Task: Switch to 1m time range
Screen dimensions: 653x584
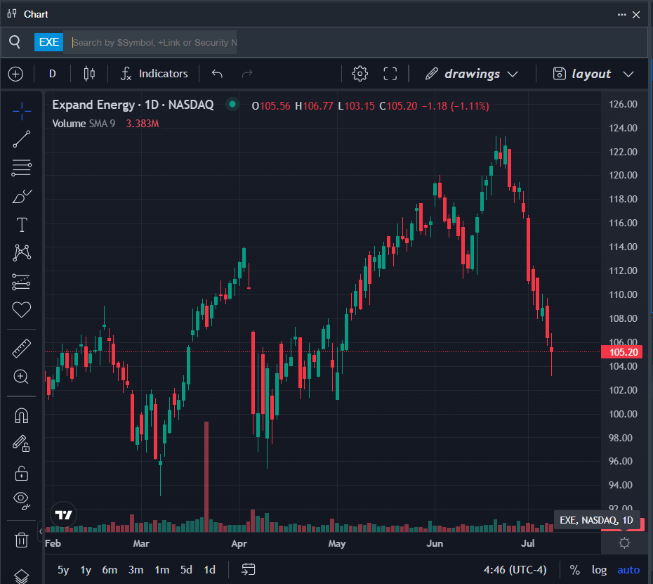Action: [162, 570]
